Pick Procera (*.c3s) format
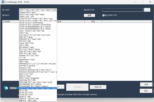 38,68
